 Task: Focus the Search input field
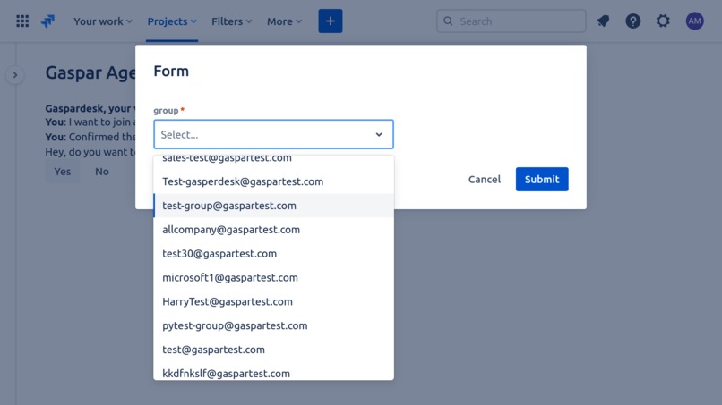[x=511, y=21]
